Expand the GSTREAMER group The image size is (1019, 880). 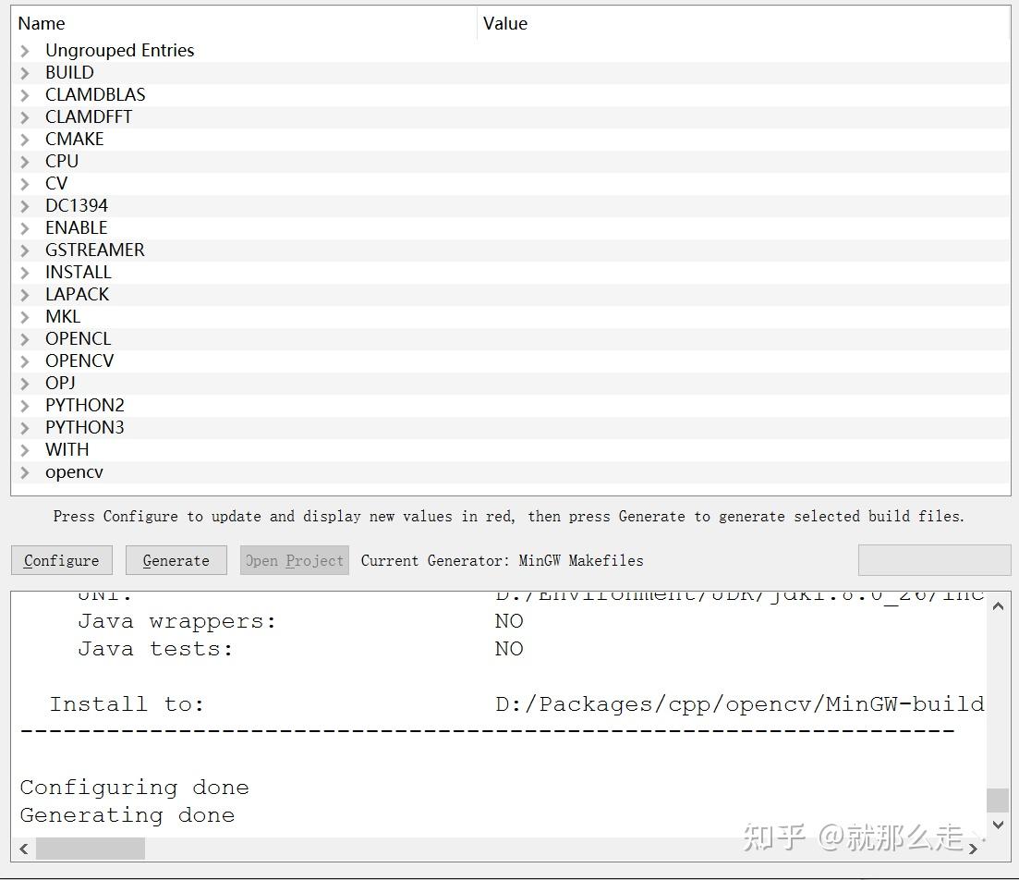pyautogui.click(x=25, y=250)
